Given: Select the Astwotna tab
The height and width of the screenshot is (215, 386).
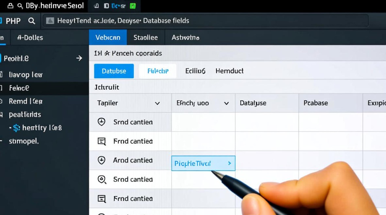Looking at the screenshot, I should point(185,38).
